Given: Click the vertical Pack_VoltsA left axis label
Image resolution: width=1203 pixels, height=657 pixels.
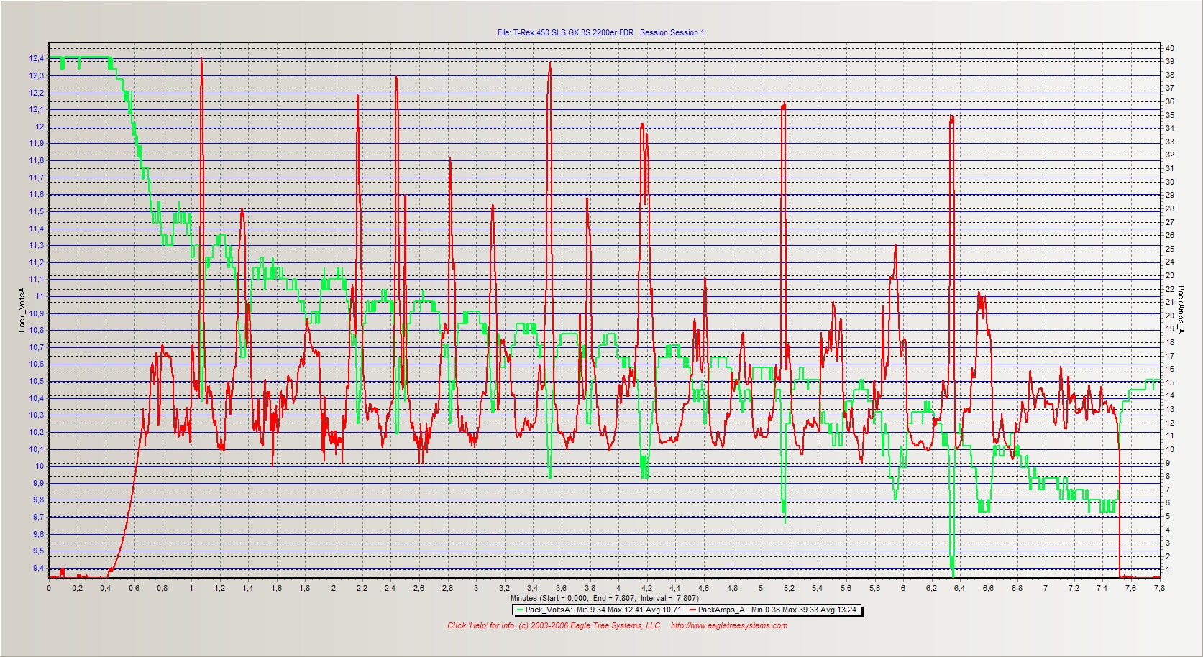Looking at the screenshot, I should coord(22,310).
